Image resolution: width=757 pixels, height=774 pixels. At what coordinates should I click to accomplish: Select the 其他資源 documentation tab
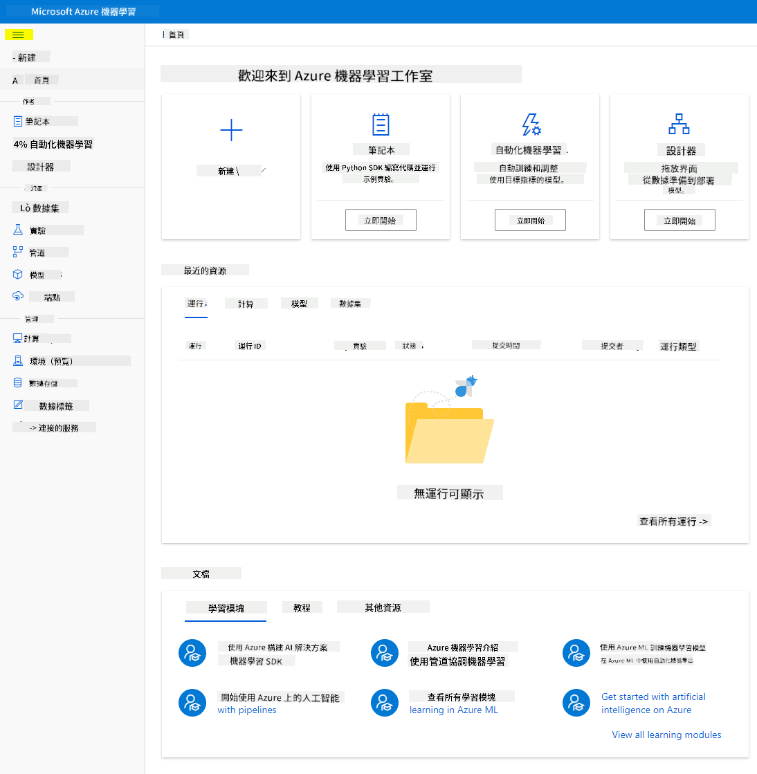383,608
